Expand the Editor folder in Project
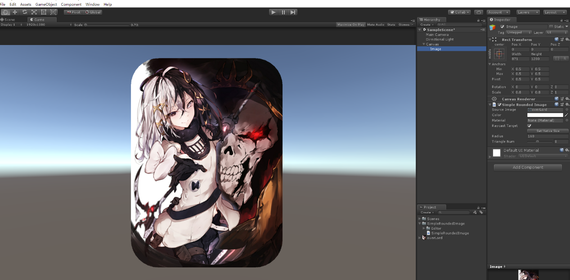This screenshot has height=280, width=570. [424, 228]
